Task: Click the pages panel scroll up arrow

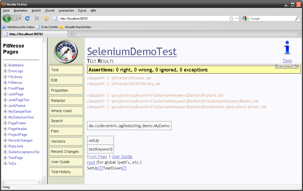Action: 44,40
